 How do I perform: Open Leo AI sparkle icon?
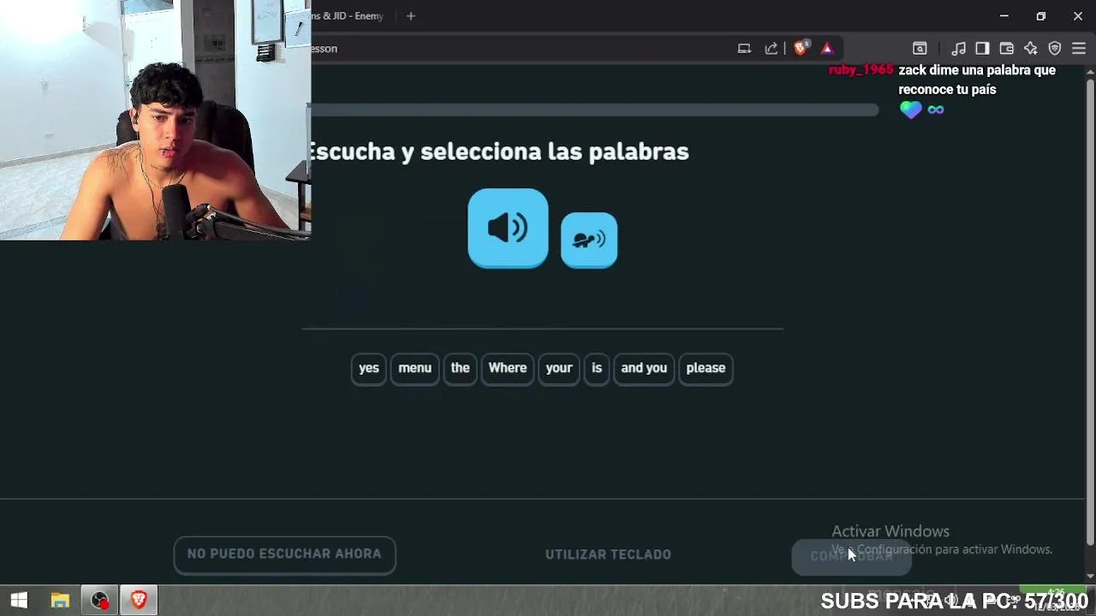[x=1031, y=49]
